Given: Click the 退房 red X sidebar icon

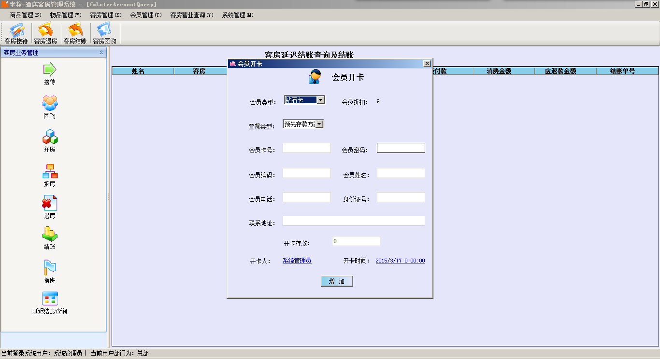Looking at the screenshot, I should pos(50,203).
